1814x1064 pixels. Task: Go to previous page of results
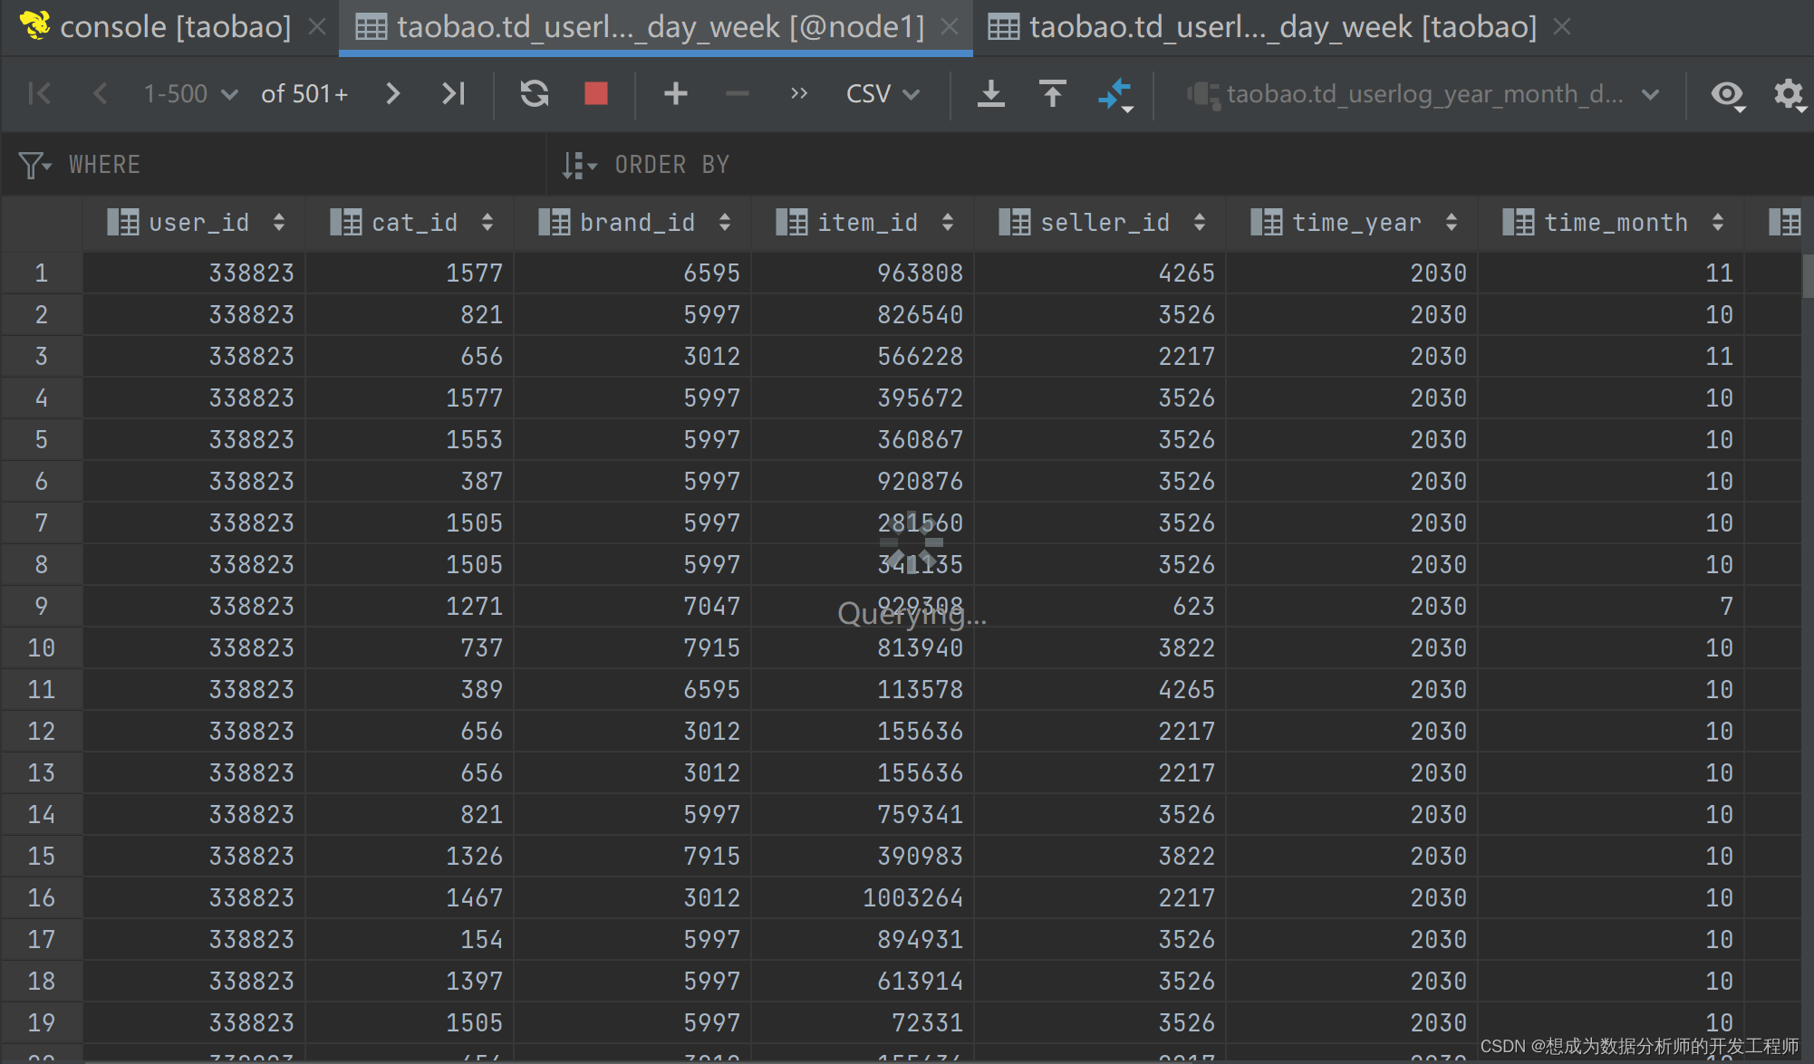coord(101,93)
